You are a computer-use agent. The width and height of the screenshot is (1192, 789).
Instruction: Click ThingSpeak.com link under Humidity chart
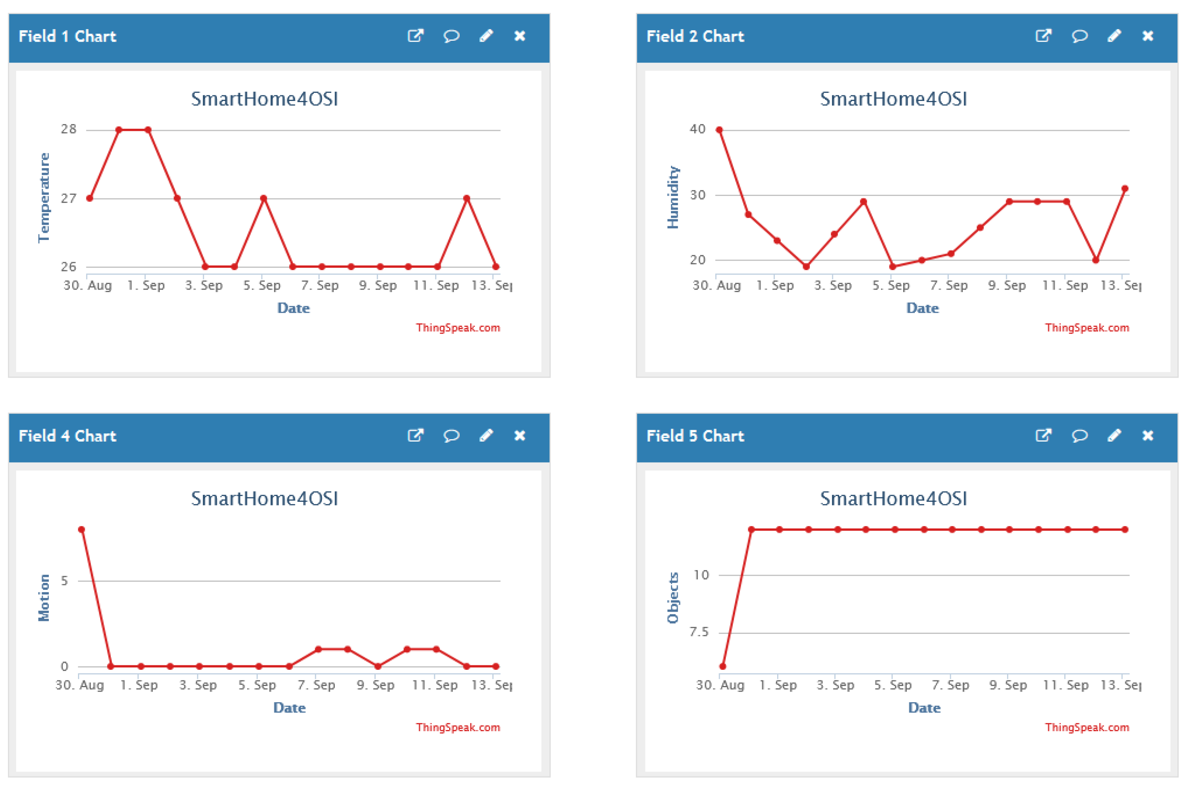(x=1087, y=328)
